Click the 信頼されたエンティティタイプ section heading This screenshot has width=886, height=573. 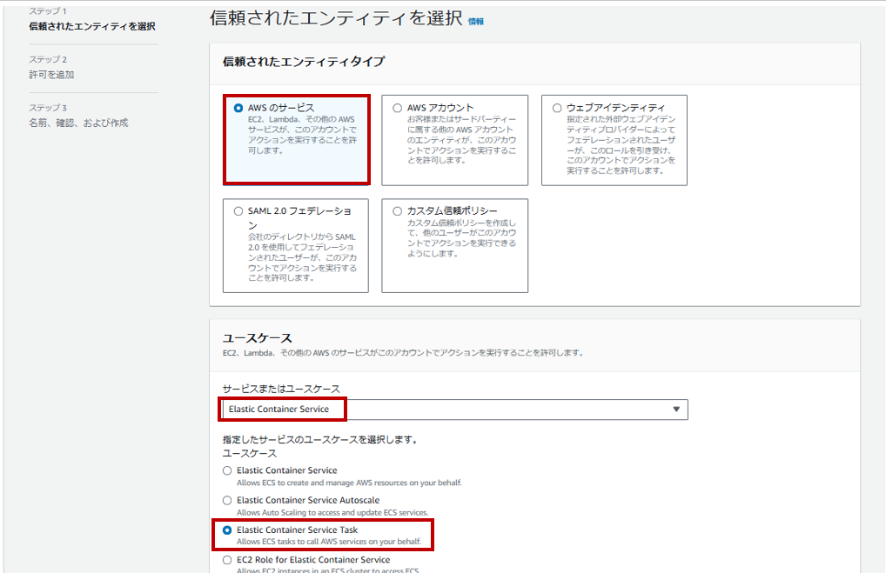tap(304, 62)
